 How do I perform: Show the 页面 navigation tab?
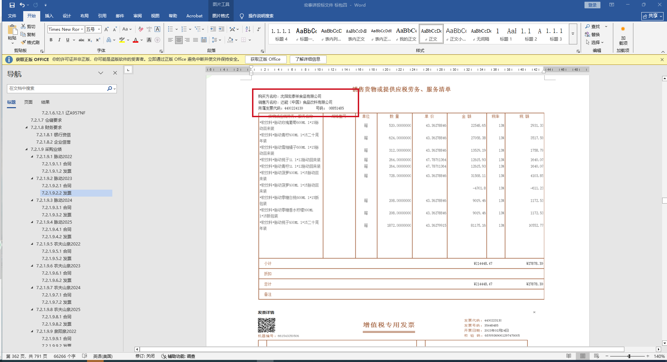pos(28,102)
